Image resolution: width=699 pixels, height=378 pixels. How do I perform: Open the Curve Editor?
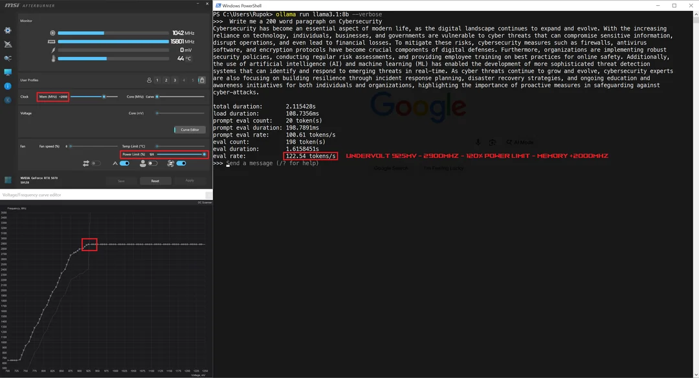pos(190,129)
